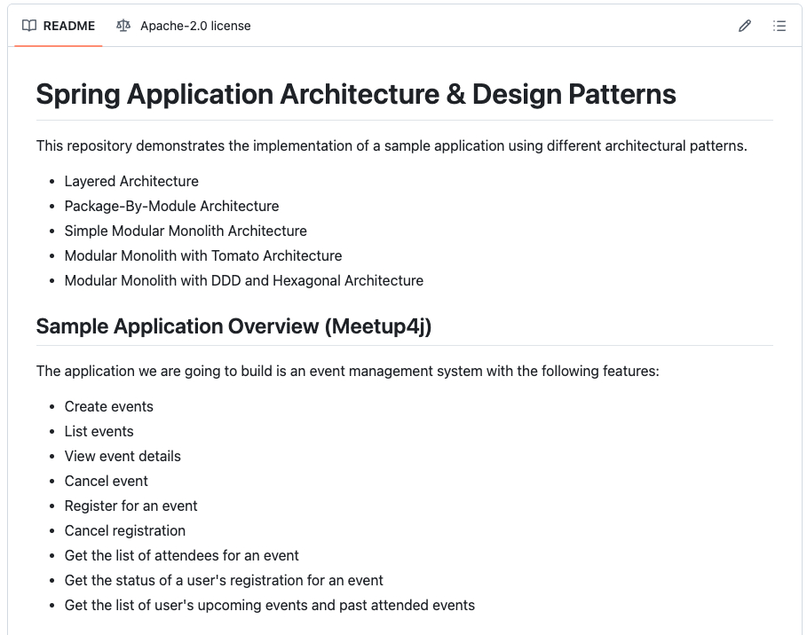Select the Cancel registration bullet
807x635 pixels.
pyautogui.click(x=125, y=530)
